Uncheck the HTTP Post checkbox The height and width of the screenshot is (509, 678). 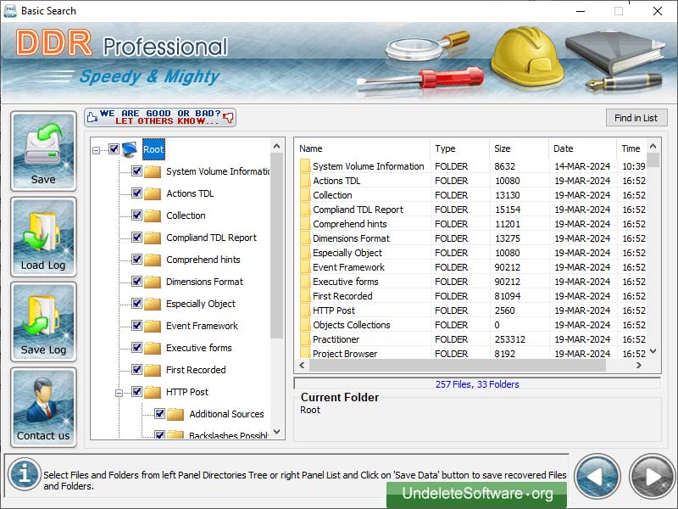point(136,392)
